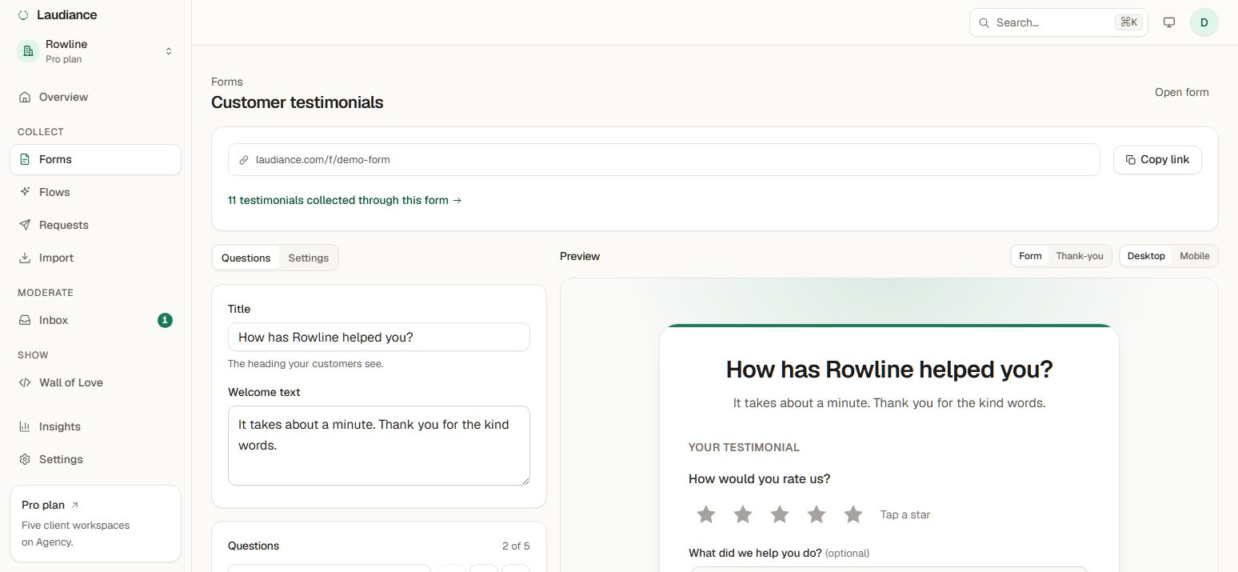Image resolution: width=1238 pixels, height=572 pixels.
Task: Click the monitor theme icon in header
Action: pos(1169,22)
